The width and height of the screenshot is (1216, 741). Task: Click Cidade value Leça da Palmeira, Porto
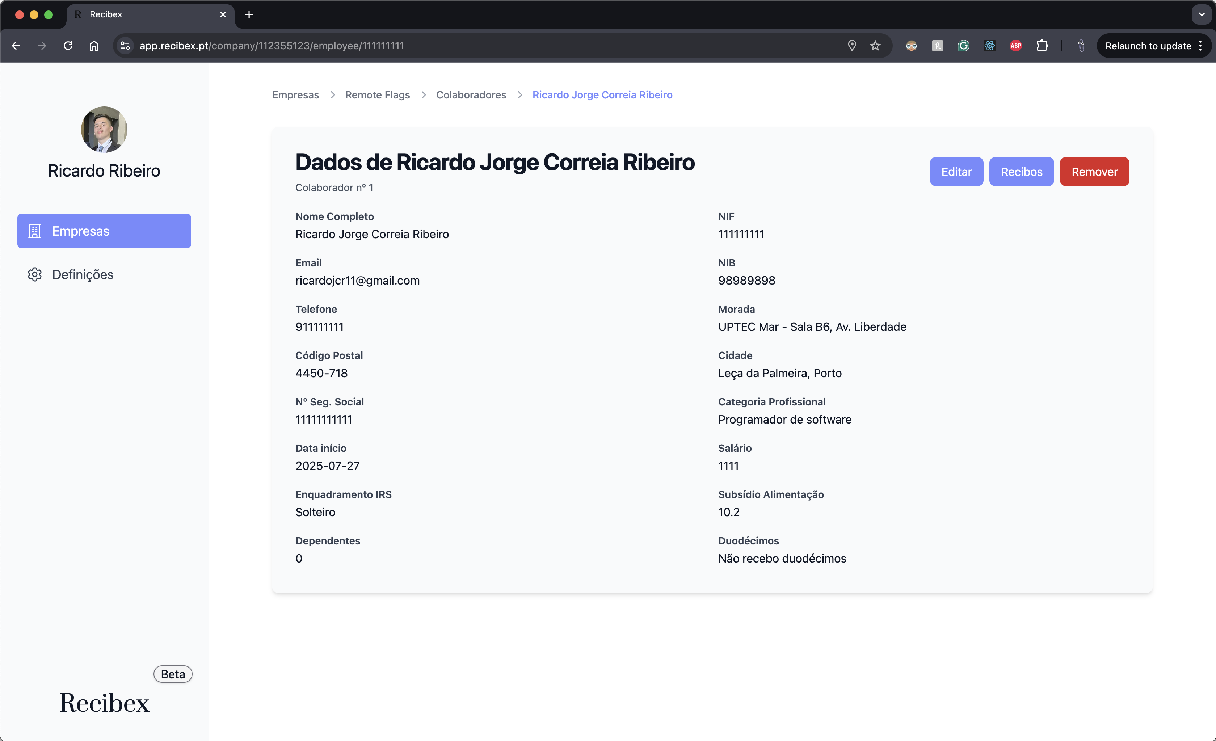point(780,373)
